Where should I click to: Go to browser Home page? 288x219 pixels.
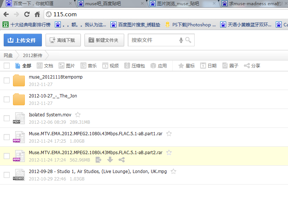[x=37, y=14]
